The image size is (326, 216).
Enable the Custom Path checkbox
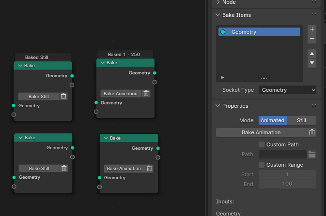[262, 144]
